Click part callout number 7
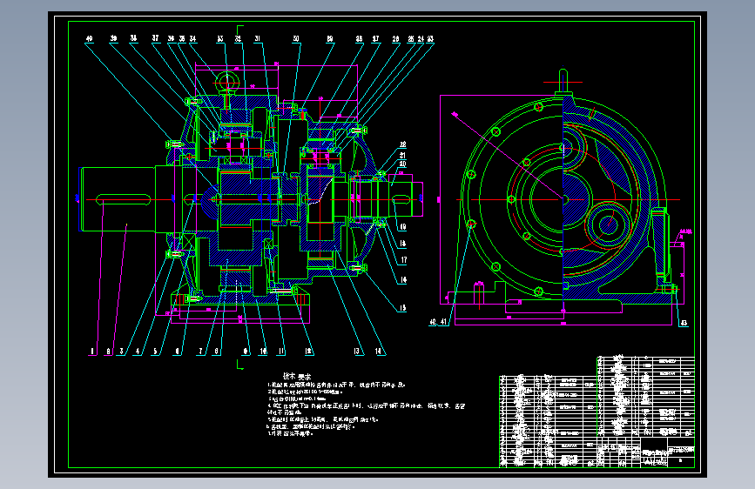 [201, 352]
